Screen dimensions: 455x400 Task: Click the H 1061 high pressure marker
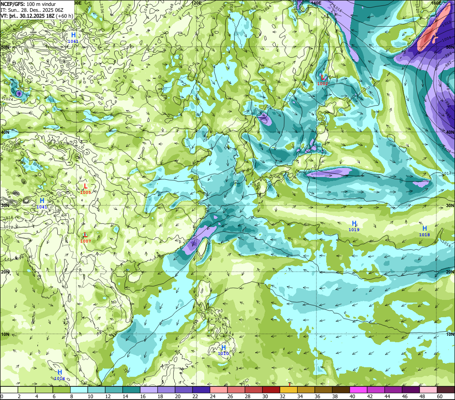73,37
